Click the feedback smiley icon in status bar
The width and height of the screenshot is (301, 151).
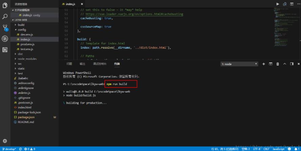(289, 149)
